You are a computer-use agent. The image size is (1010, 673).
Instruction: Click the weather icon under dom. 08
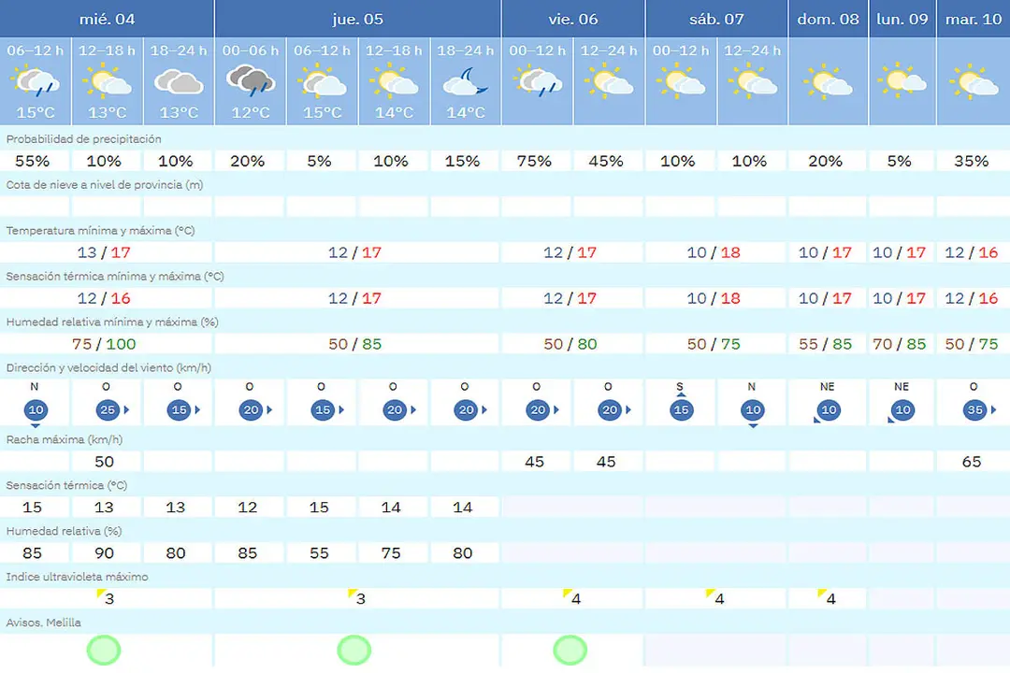(x=828, y=82)
